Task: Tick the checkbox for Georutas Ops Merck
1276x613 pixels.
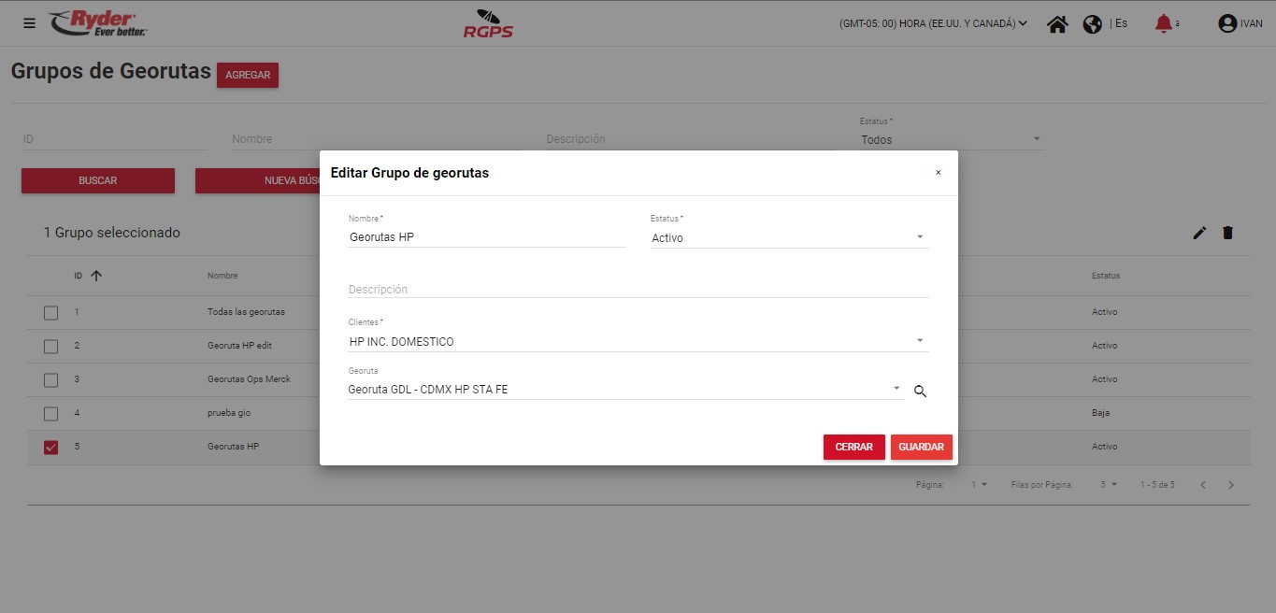Action: click(x=51, y=380)
